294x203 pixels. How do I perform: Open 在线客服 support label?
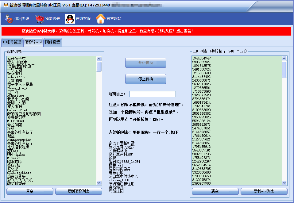coord(83,19)
